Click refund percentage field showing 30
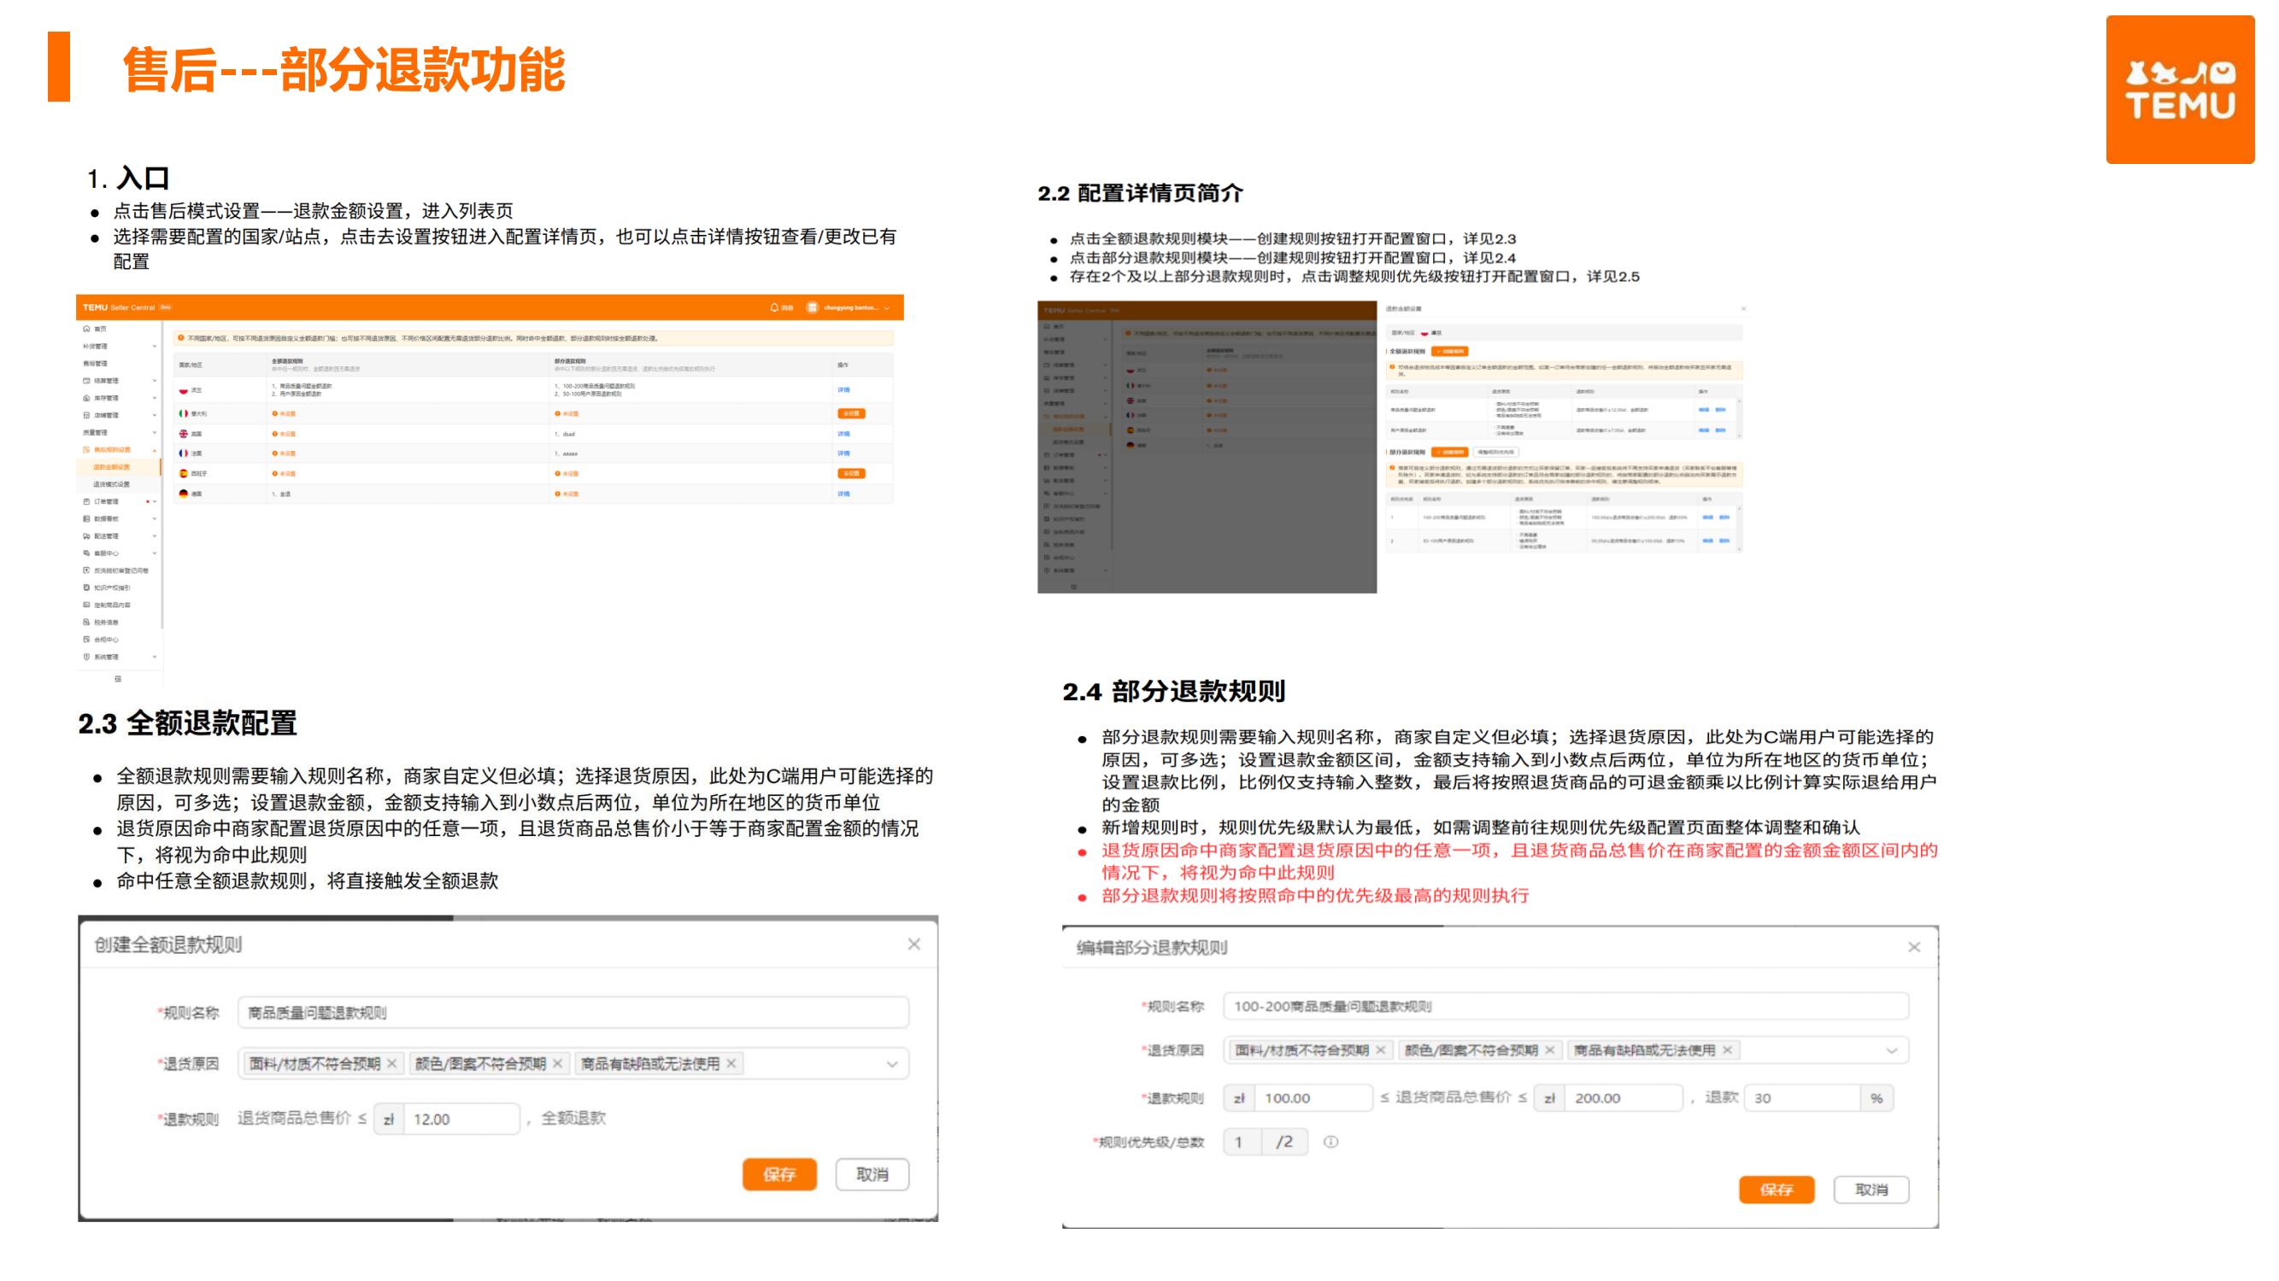2279x1281 pixels. 1801,1098
